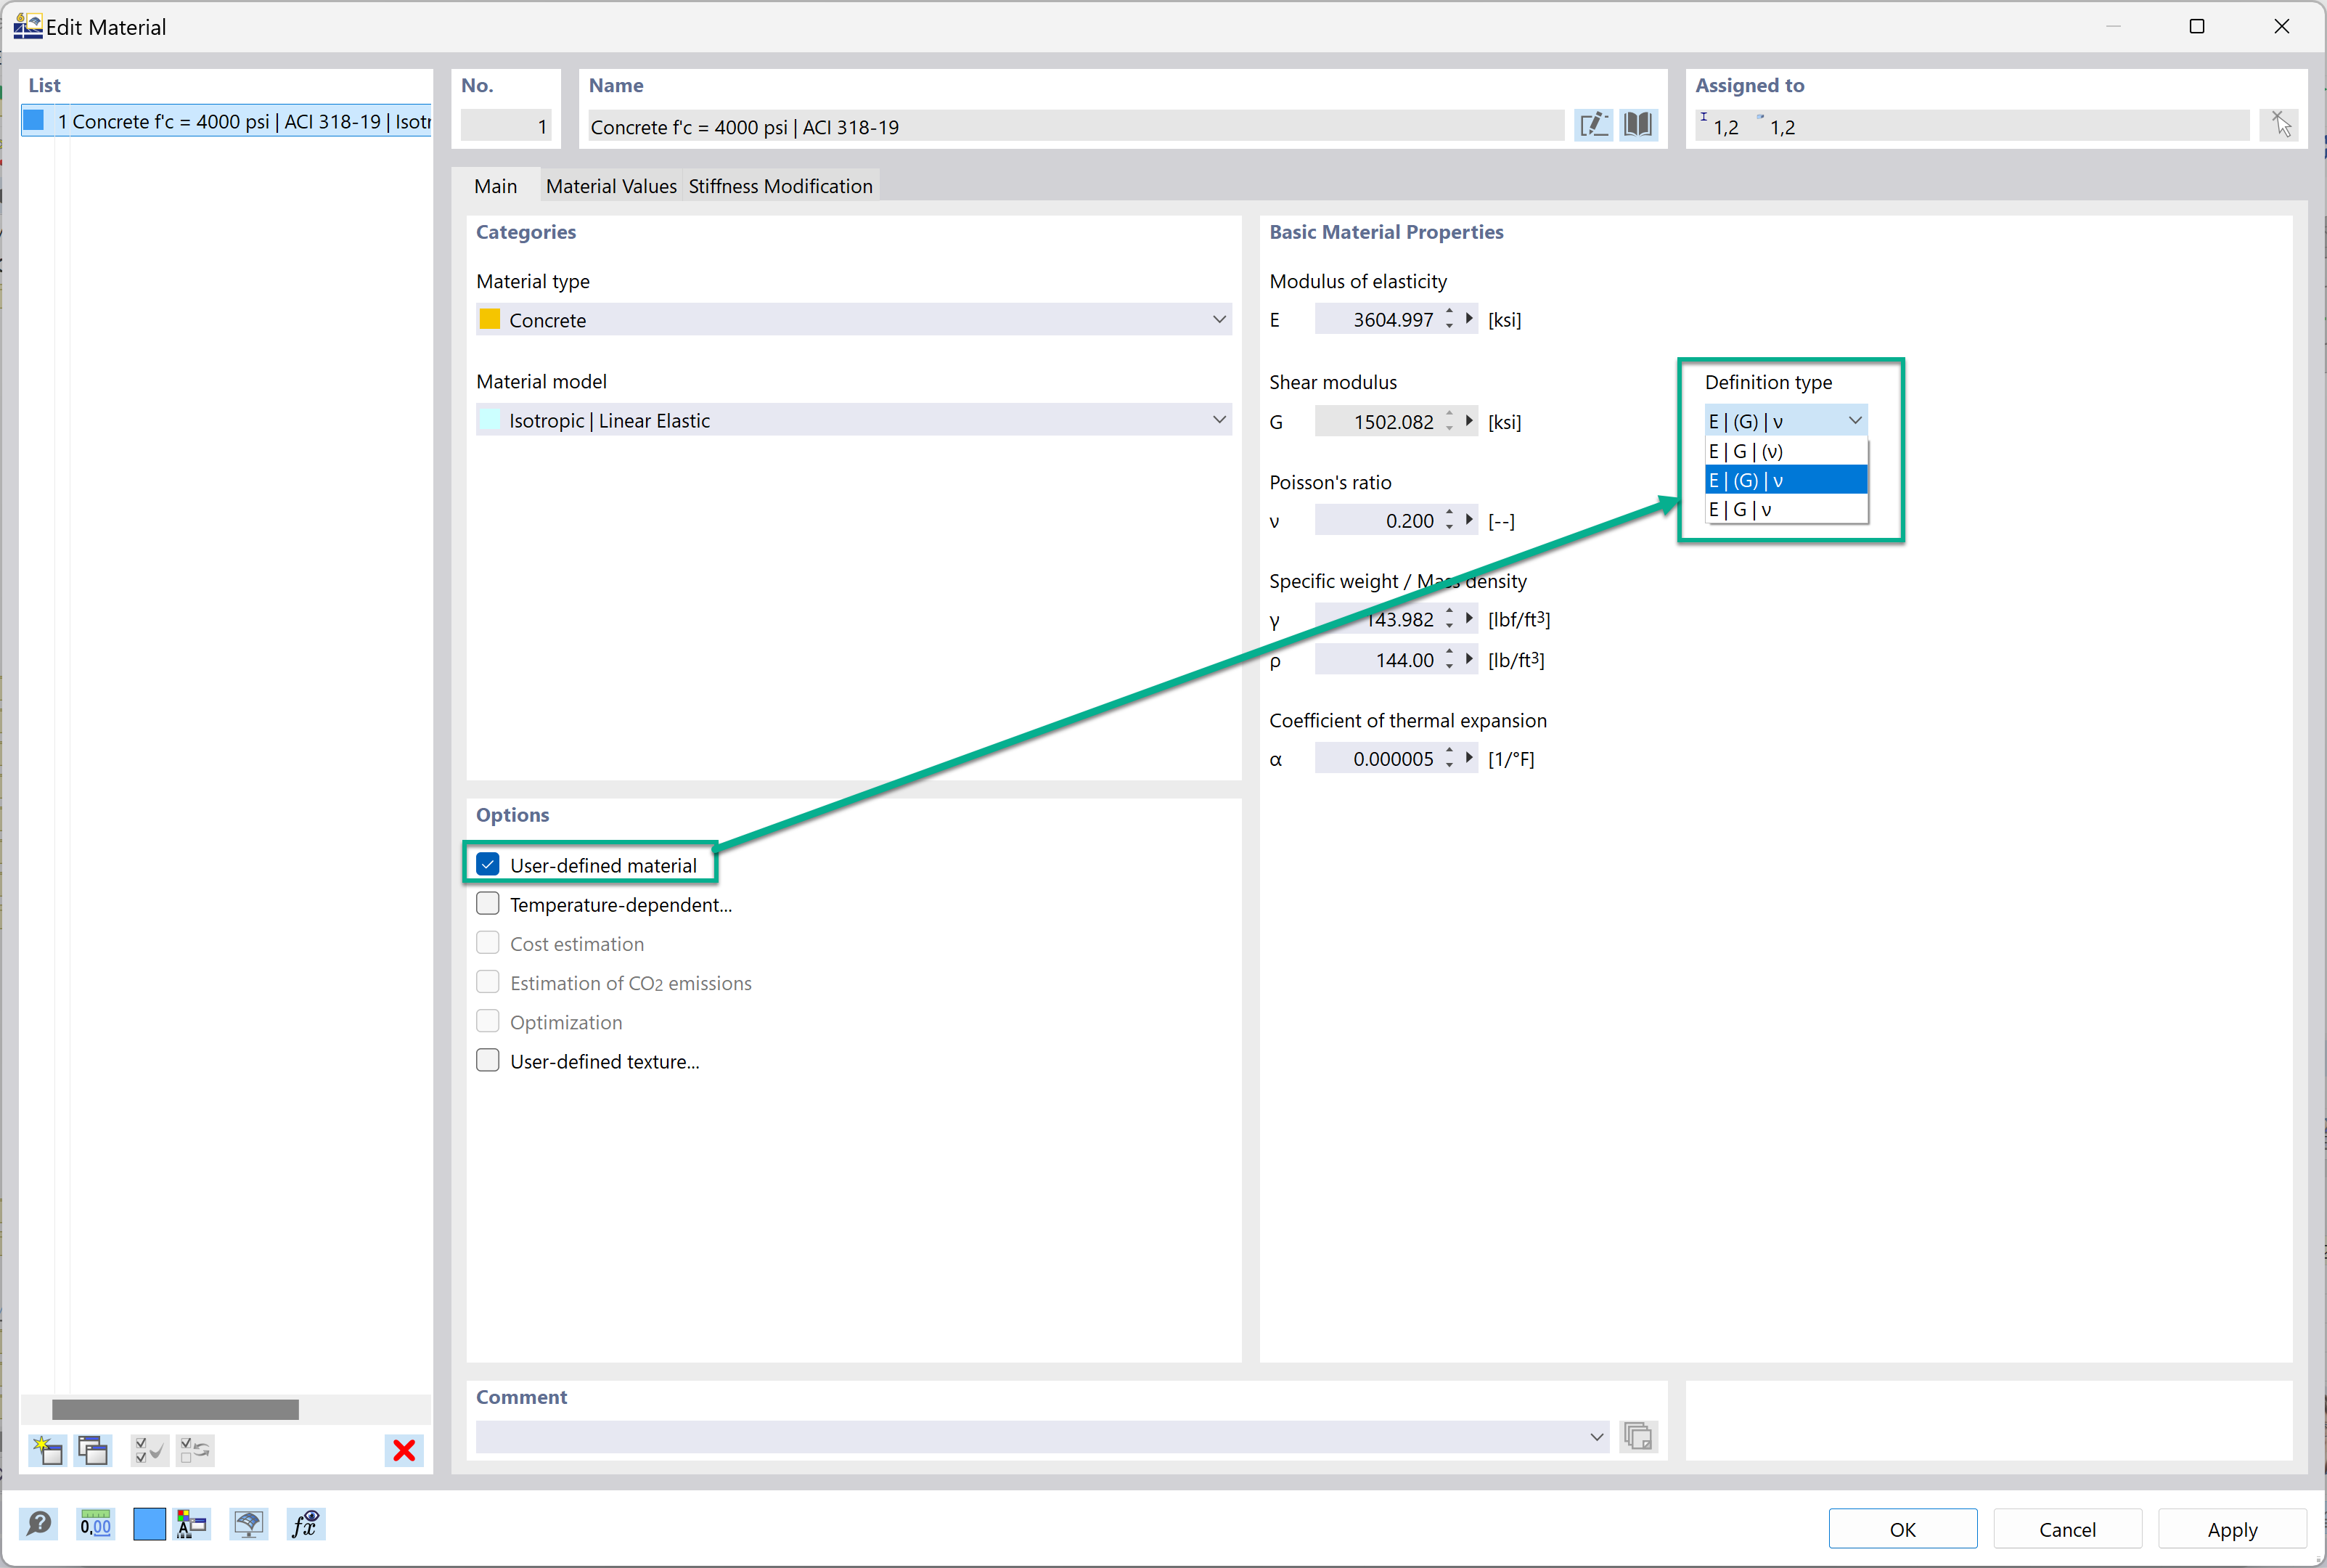Open the Material model dropdown

[x=1219, y=419]
